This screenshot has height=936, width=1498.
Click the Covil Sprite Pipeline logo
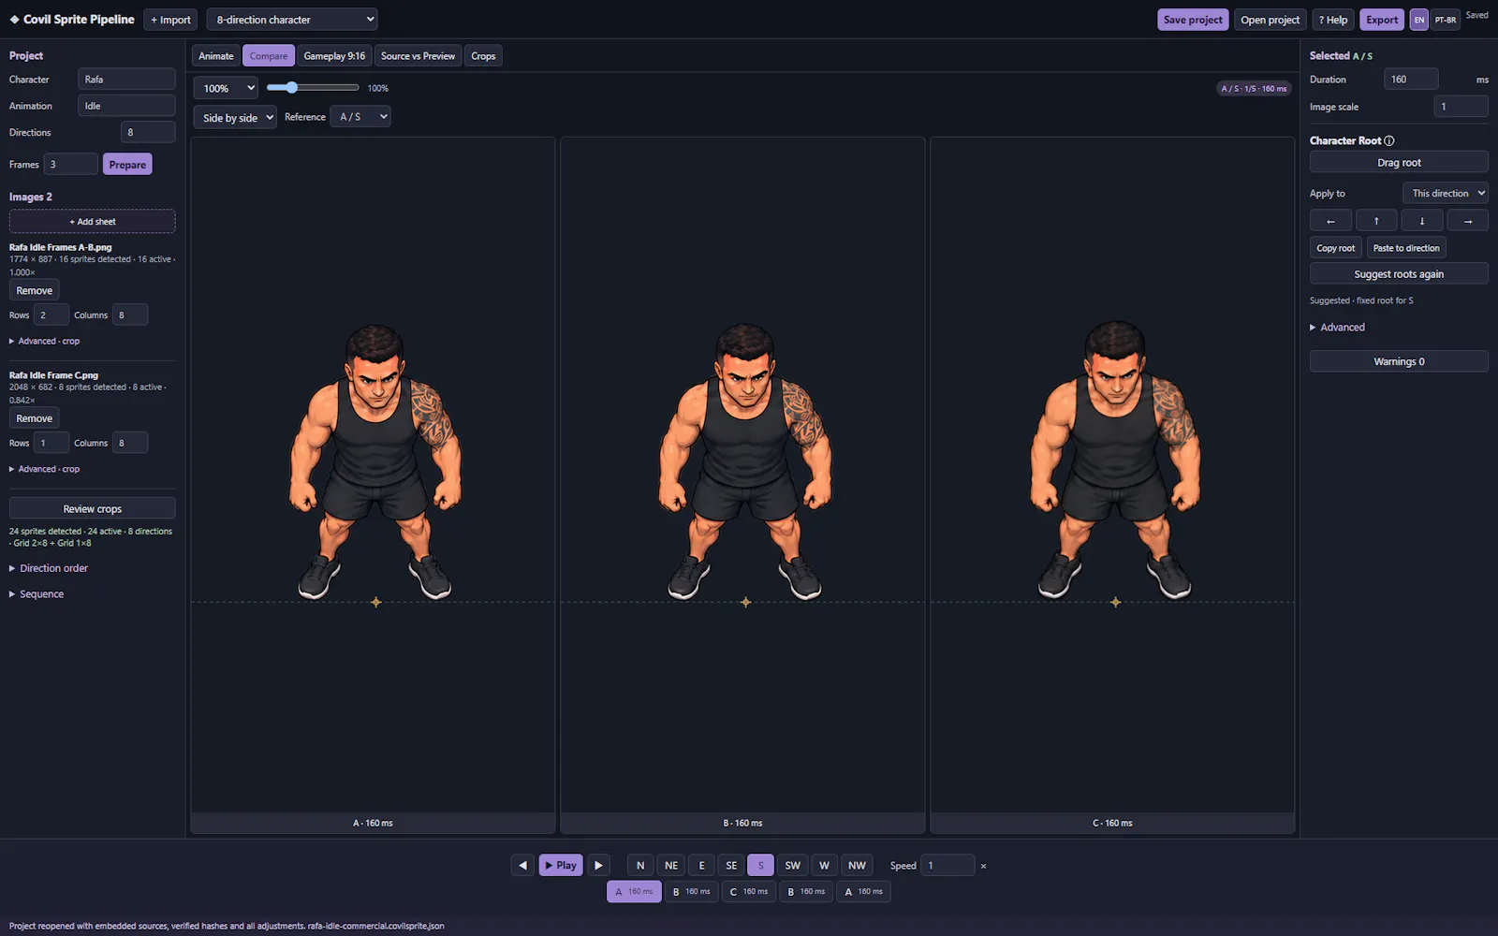(x=72, y=19)
